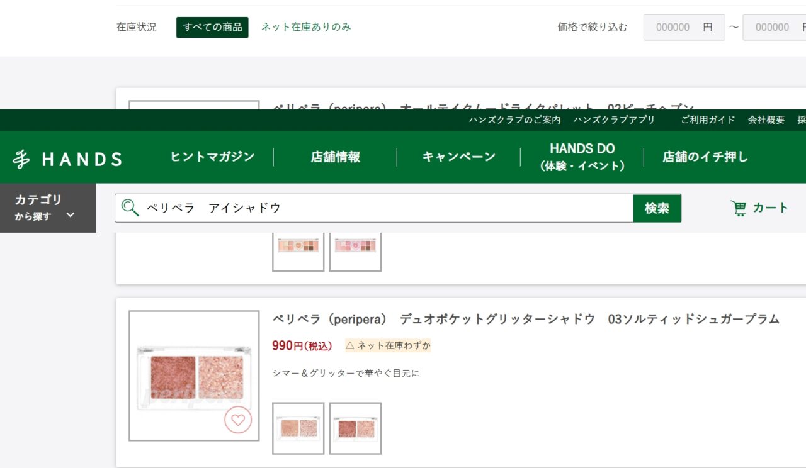806x468 pixels.
Task: Click the カート text link
Action: pos(771,208)
